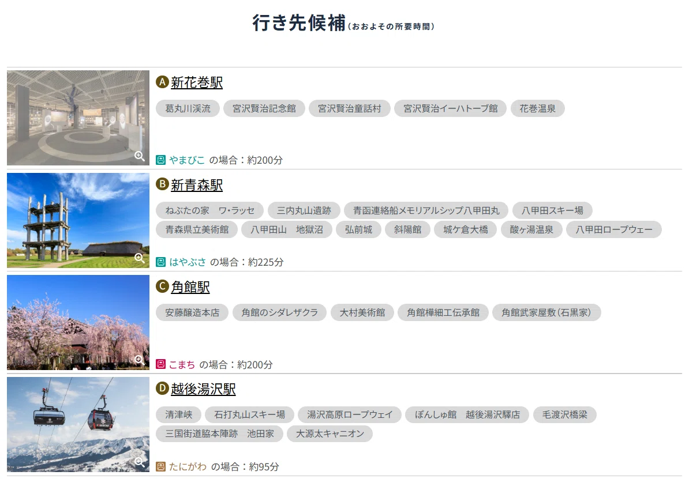
Task: Select the 三内丸山遺跡 tag
Action: click(x=304, y=211)
